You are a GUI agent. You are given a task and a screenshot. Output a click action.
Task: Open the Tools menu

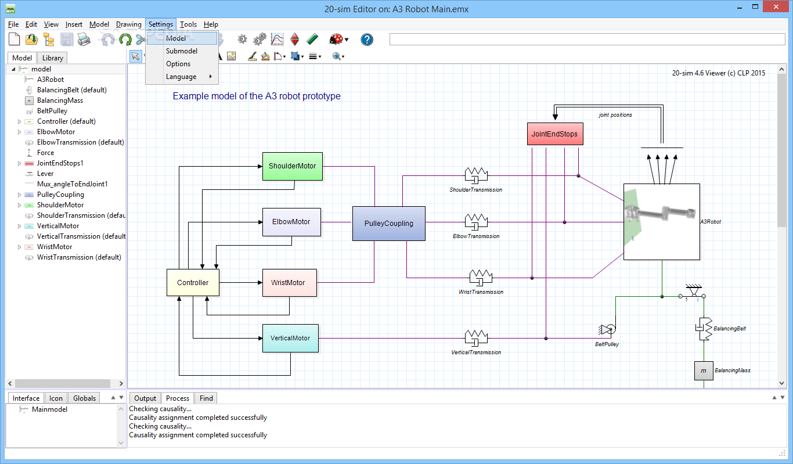coord(188,24)
